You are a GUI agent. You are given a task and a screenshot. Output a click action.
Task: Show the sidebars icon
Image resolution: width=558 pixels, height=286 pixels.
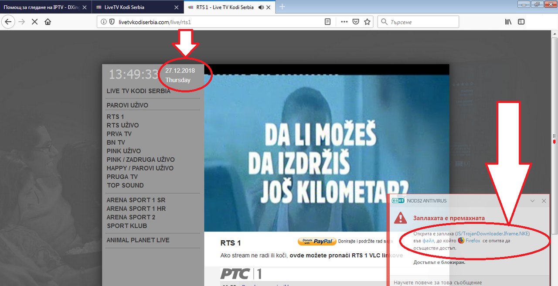pyautogui.click(x=521, y=22)
